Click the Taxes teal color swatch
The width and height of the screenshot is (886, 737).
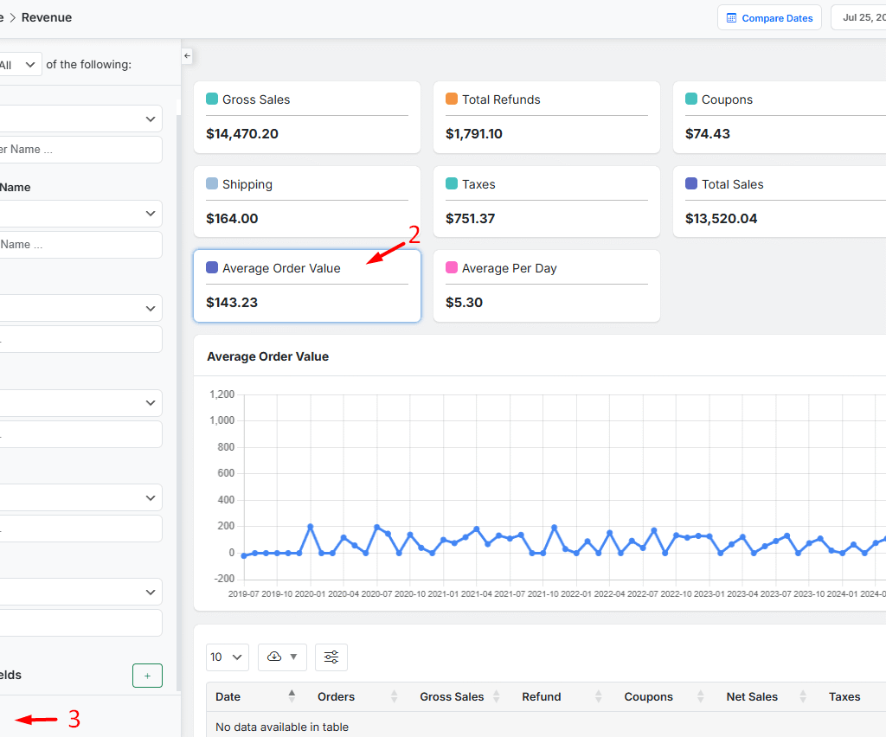(x=452, y=184)
